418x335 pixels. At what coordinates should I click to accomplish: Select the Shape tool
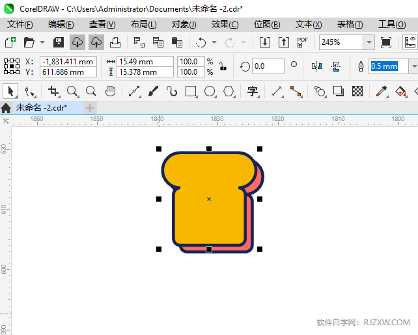click(29, 92)
